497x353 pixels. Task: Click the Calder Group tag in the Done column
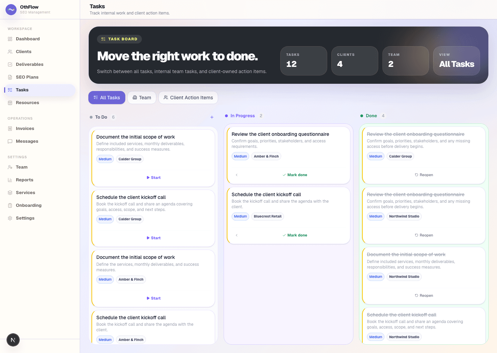[x=400, y=156]
